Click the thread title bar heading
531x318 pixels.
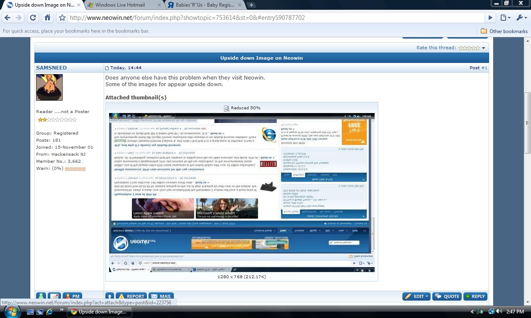pos(261,58)
